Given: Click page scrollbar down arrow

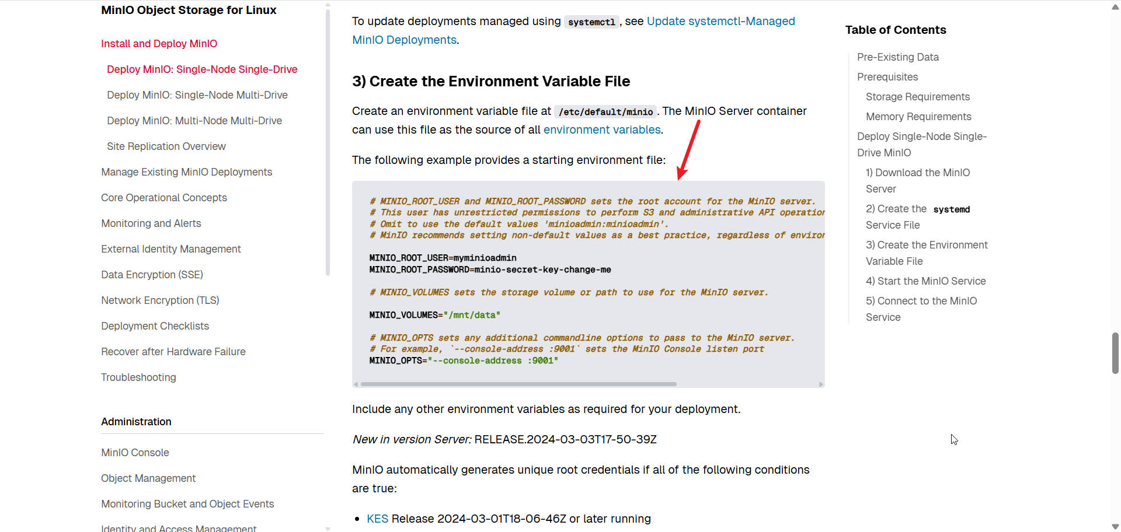Looking at the screenshot, I should coord(1115,527).
